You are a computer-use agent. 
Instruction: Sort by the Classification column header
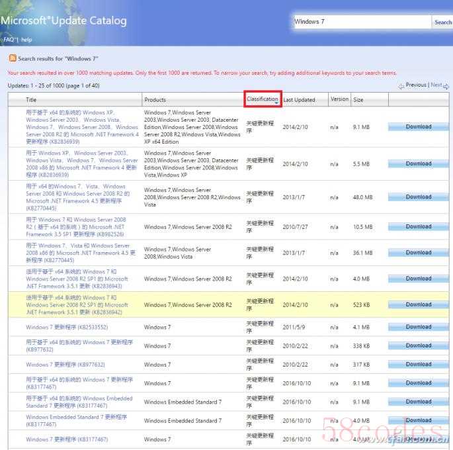(x=263, y=99)
